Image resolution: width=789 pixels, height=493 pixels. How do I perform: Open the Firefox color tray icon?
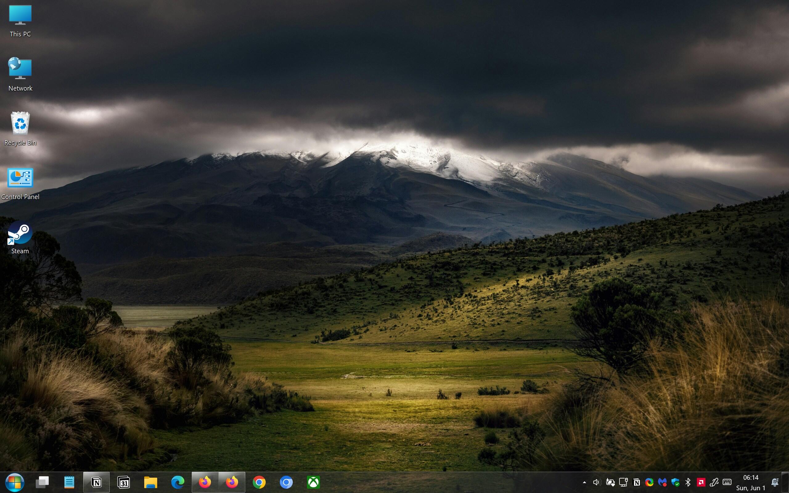pos(650,482)
